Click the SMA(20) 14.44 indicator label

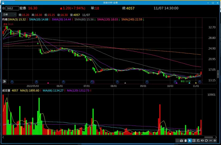(61, 19)
